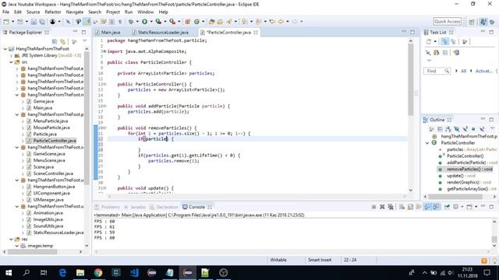Viewport: 499px width, 280px height.
Task: Toggle Hide Static Members in Outline
Action: pyautogui.click(x=465, y=129)
